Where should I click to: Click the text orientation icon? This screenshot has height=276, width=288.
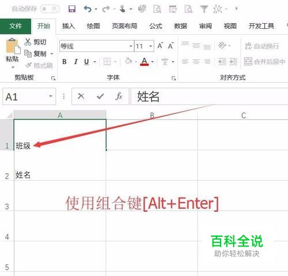click(x=222, y=46)
